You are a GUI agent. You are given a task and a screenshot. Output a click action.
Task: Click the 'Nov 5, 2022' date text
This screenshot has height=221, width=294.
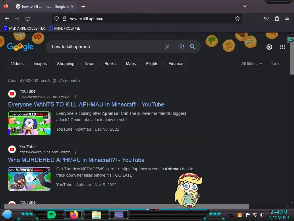click(x=106, y=185)
